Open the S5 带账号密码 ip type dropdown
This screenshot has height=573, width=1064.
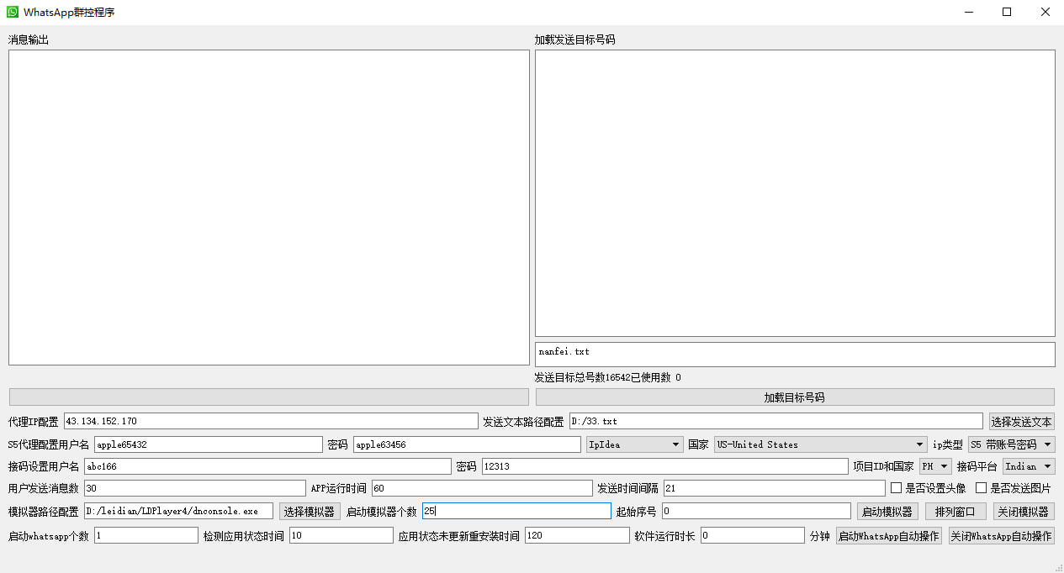1011,444
